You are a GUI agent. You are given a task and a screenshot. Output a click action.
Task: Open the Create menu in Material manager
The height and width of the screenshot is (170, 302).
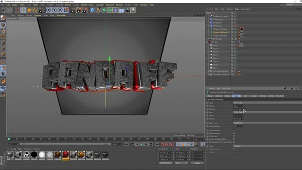click(x=13, y=149)
